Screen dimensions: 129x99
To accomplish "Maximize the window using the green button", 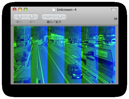I will click(x=26, y=10).
